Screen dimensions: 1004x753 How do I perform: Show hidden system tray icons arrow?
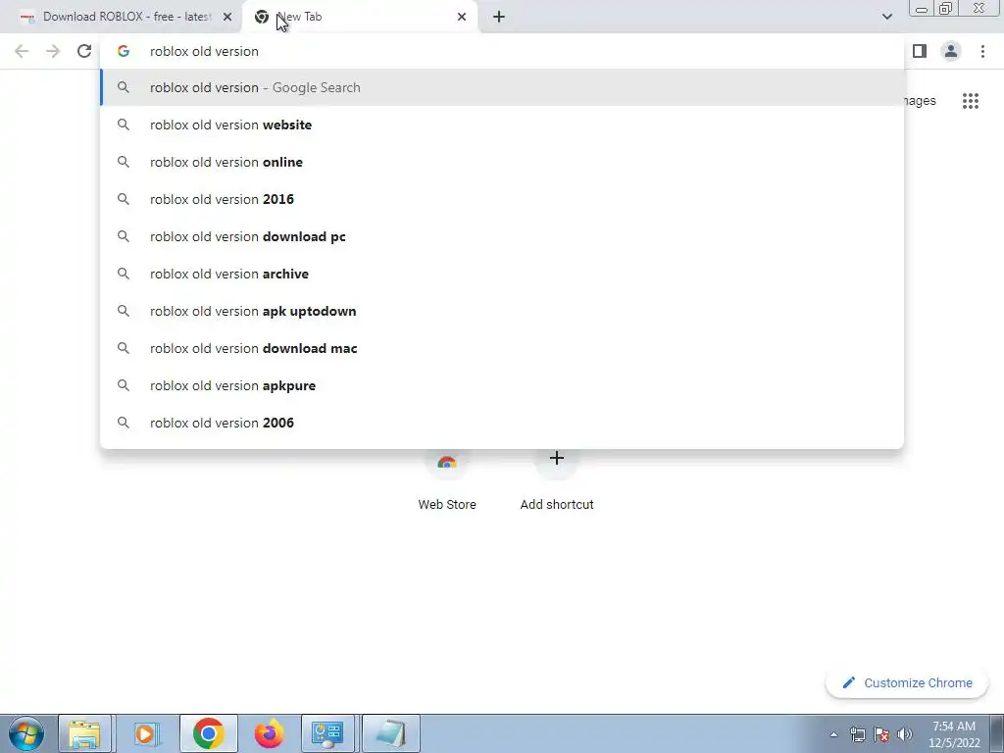tap(833, 734)
